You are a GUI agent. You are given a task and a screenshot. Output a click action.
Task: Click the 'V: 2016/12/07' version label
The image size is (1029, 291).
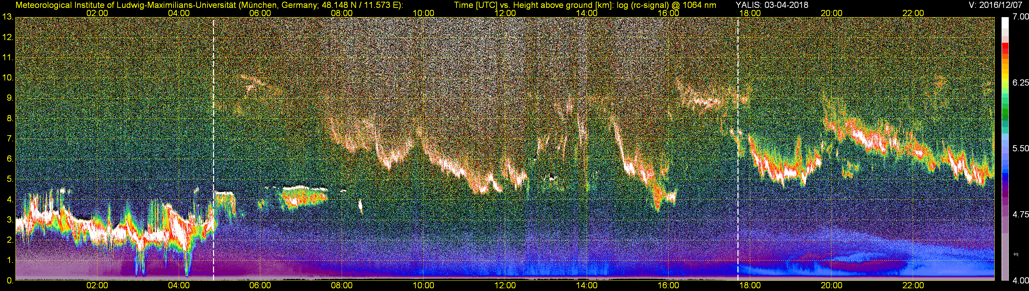(995, 5)
